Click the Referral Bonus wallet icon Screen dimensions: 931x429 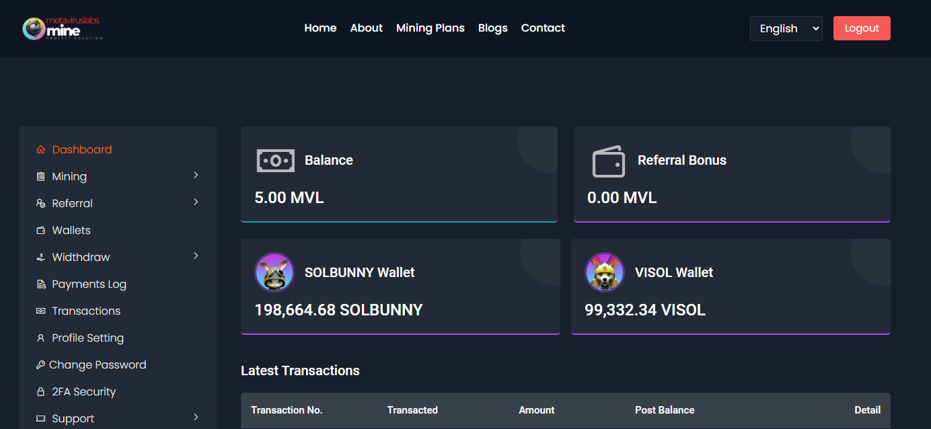click(x=608, y=161)
